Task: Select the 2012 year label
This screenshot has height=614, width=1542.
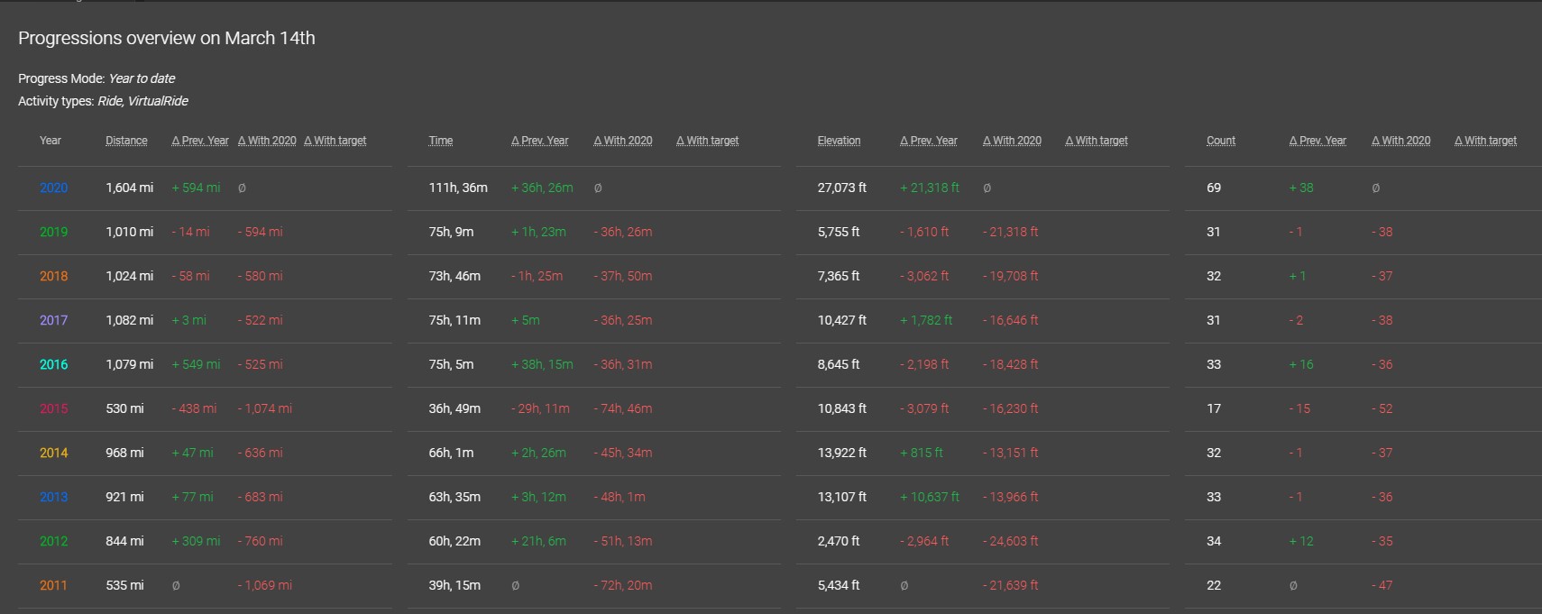Action: pos(53,541)
